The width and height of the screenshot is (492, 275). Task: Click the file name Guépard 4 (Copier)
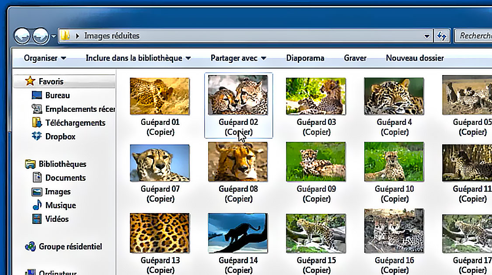(394, 127)
